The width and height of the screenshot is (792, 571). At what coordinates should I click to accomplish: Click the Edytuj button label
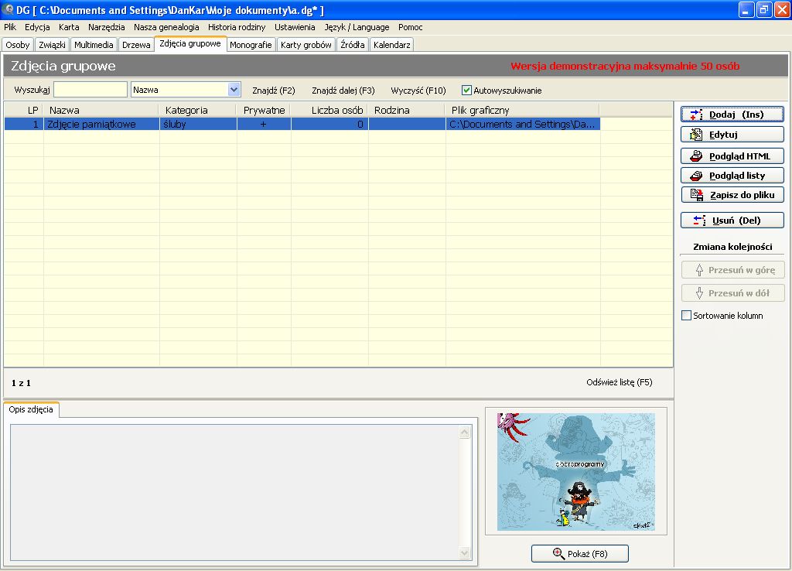723,135
